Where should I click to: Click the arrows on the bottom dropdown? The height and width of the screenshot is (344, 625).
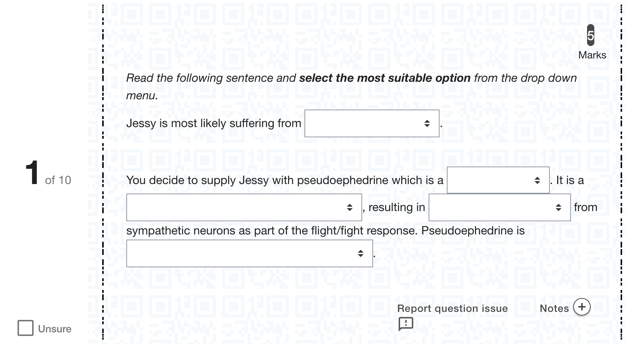click(360, 253)
